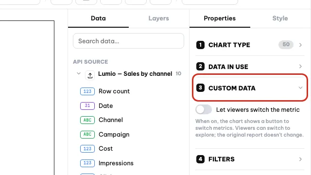Click the ABC text icon for Channel

click(87, 120)
